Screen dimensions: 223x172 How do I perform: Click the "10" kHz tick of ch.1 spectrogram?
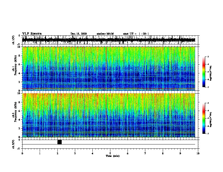(x=19, y=47)
